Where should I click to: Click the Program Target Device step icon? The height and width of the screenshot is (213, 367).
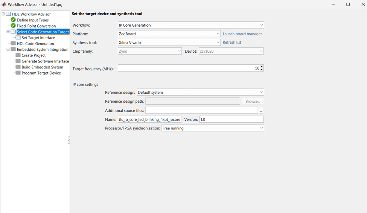click(x=18, y=73)
